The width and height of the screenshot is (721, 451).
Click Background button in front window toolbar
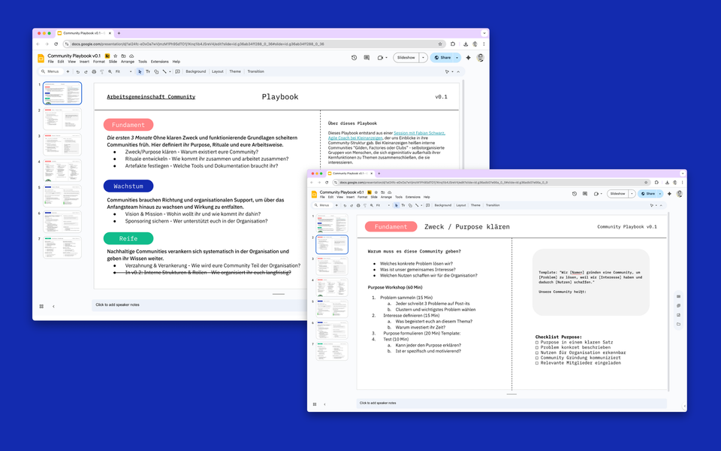(x=443, y=205)
